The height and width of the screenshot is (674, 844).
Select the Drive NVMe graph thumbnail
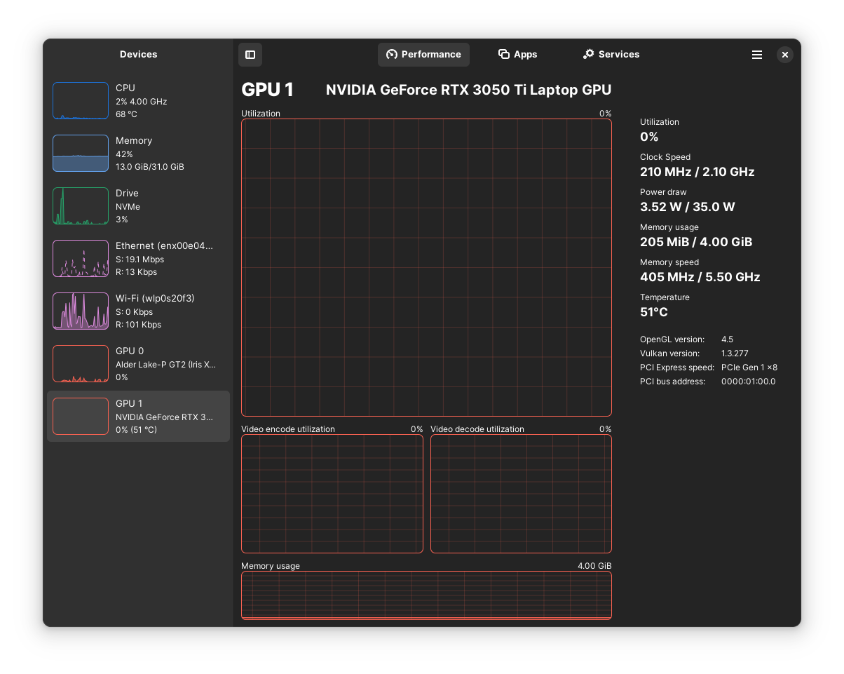(x=81, y=206)
